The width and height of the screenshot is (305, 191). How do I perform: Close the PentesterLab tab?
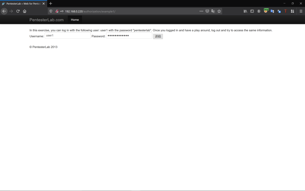point(43,4)
